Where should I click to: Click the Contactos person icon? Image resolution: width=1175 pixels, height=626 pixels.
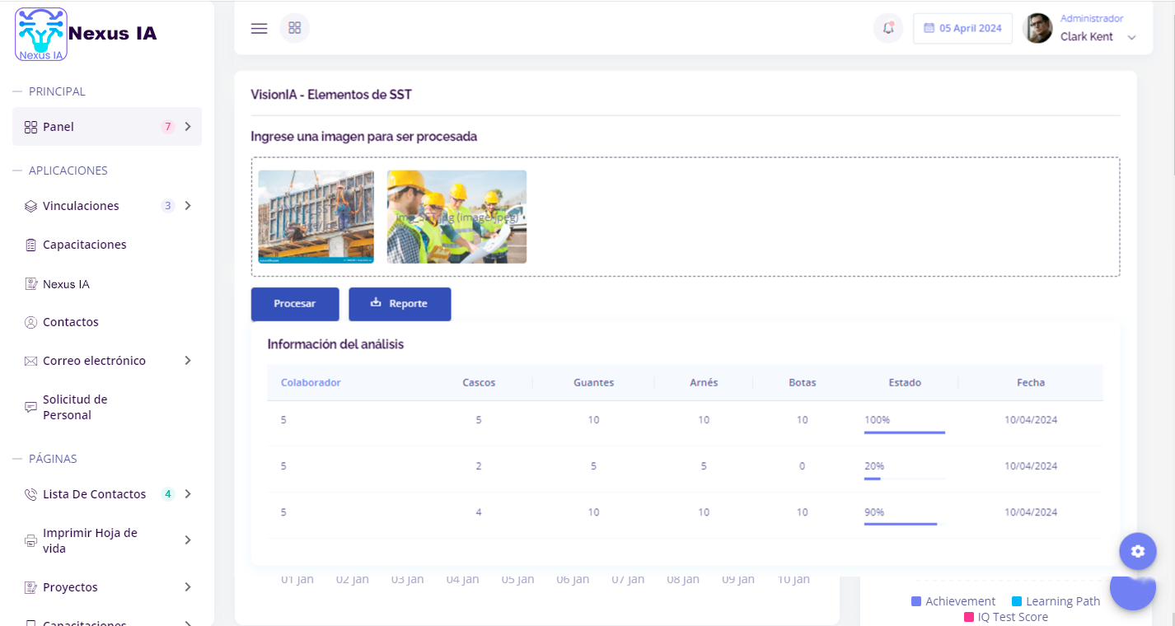30,322
